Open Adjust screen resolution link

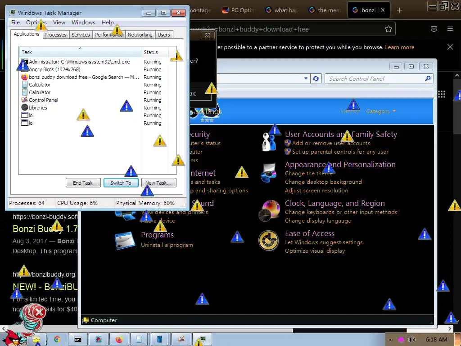click(316, 191)
